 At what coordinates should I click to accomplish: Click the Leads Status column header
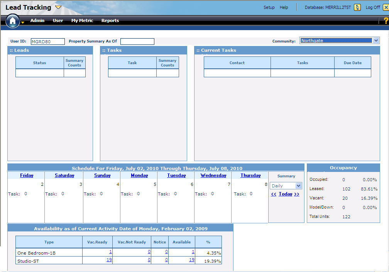[x=40, y=63]
